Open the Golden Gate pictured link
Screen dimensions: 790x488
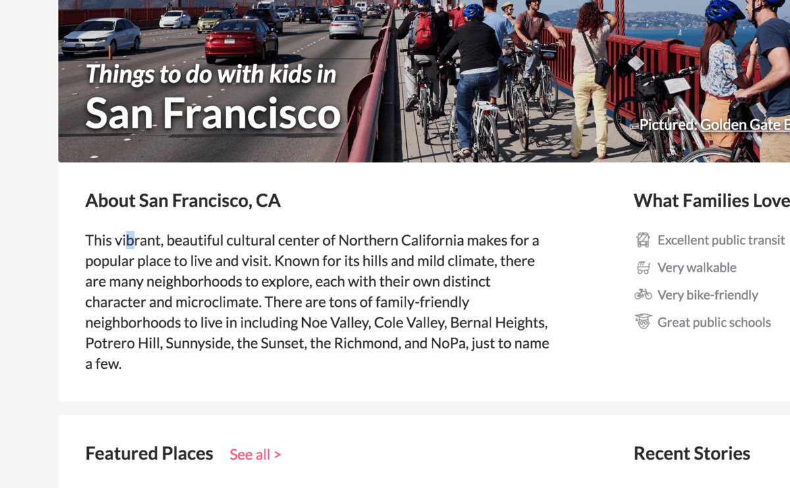pyautogui.click(x=744, y=125)
